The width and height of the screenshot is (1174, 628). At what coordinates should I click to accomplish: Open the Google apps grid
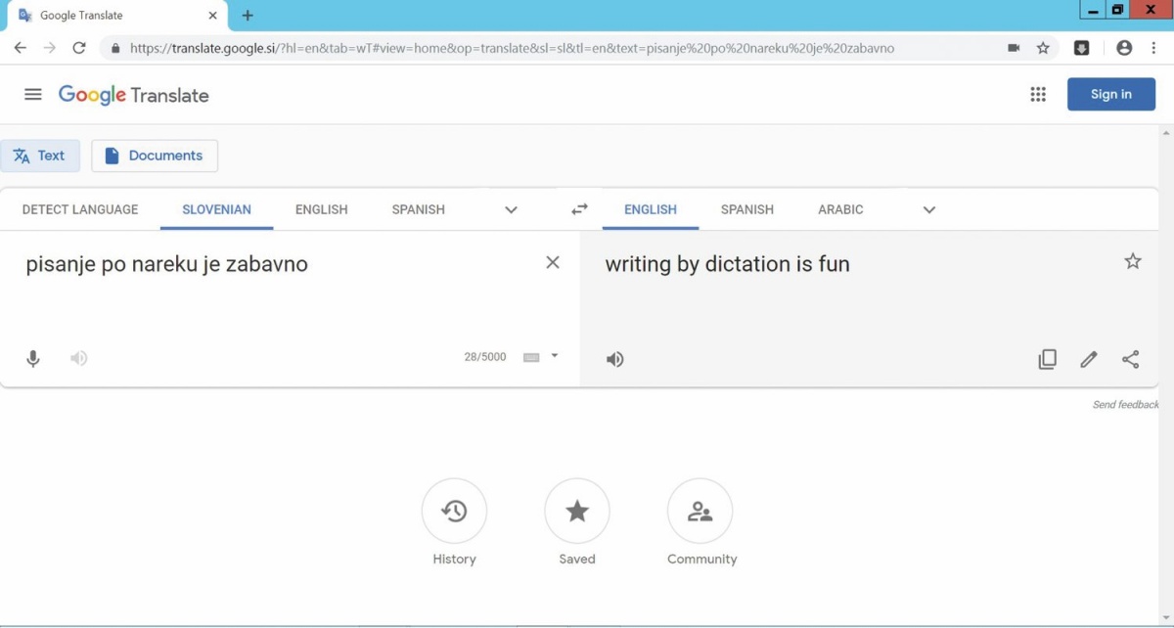point(1038,94)
